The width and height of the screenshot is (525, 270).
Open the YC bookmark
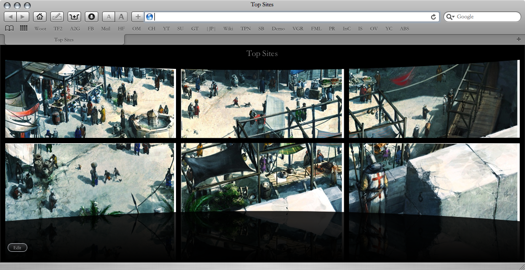pyautogui.click(x=389, y=29)
